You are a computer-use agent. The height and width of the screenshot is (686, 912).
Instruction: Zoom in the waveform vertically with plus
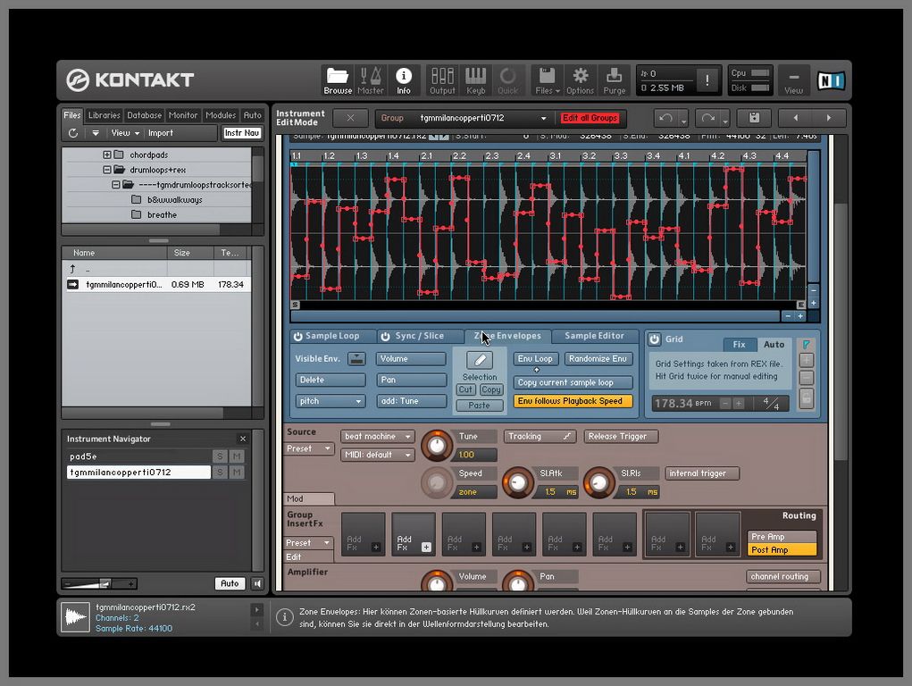tap(813, 303)
